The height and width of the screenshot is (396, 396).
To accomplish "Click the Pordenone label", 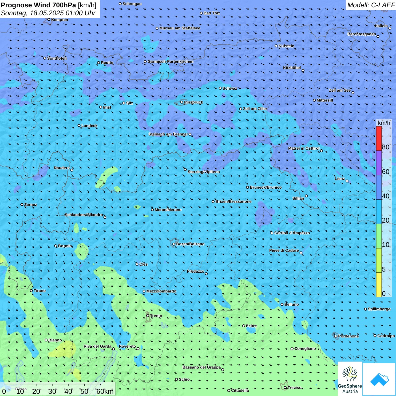I will (x=348, y=336).
